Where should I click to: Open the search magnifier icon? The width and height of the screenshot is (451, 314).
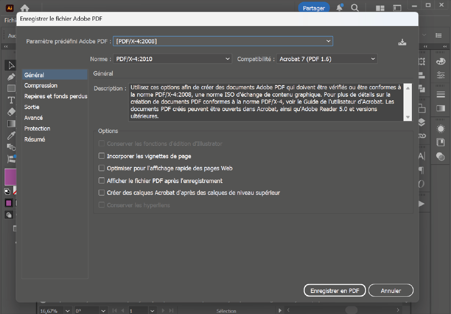click(354, 8)
